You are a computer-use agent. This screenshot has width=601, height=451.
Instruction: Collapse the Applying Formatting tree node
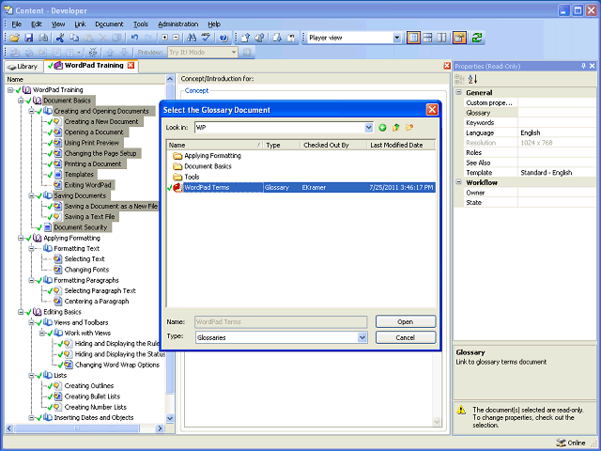(21, 238)
